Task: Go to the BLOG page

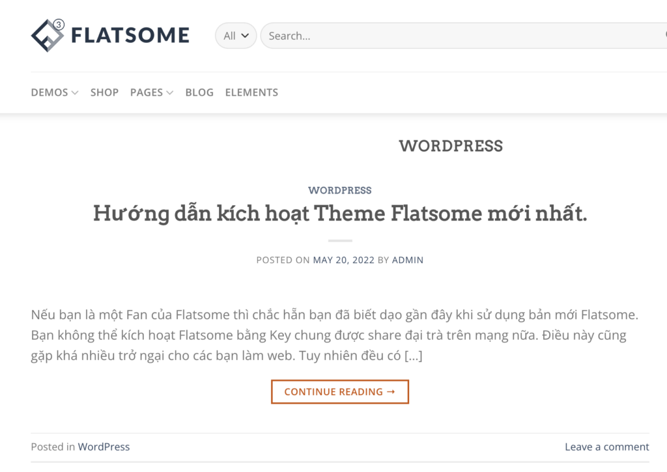Action: tap(199, 92)
